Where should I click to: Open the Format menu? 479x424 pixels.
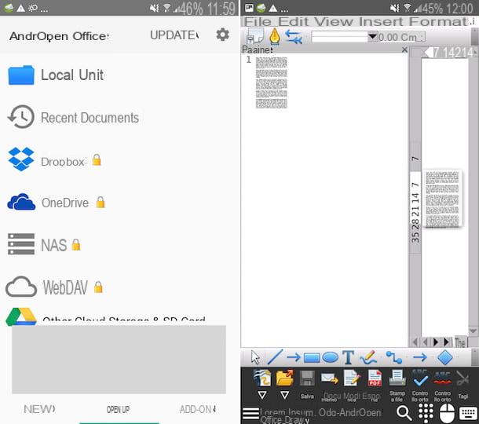tap(438, 22)
